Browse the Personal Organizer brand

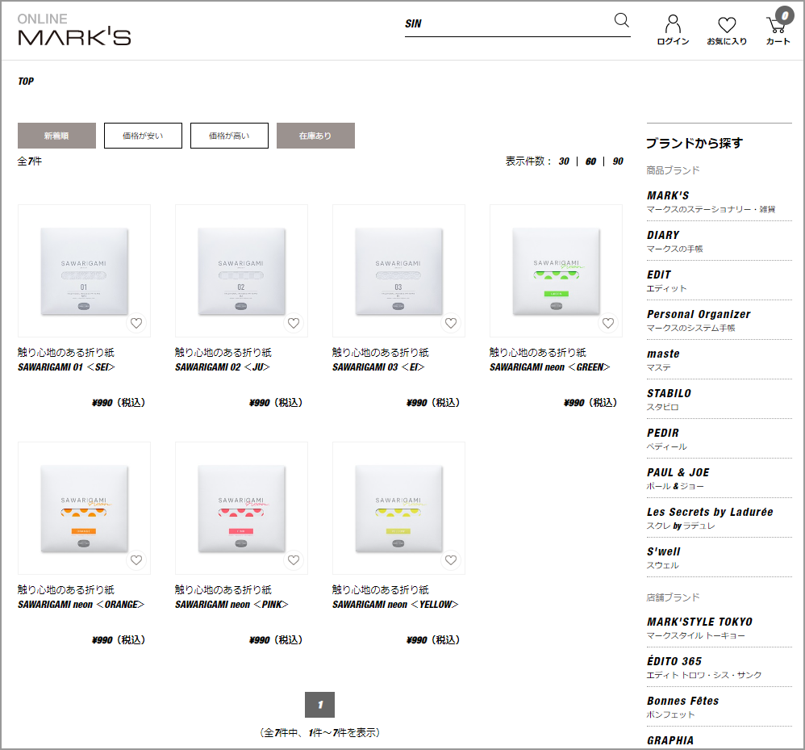click(x=719, y=320)
